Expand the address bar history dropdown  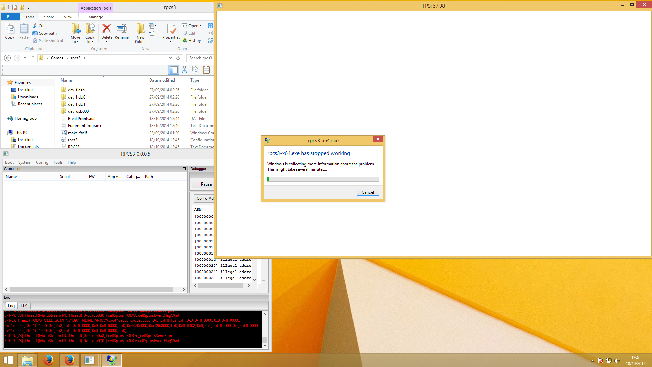pyautogui.click(x=170, y=58)
